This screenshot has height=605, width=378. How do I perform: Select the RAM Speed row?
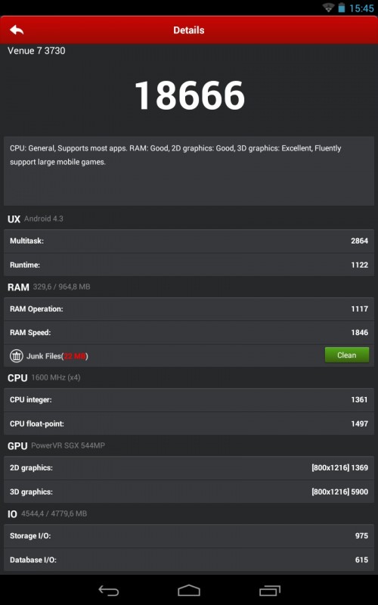pos(189,332)
